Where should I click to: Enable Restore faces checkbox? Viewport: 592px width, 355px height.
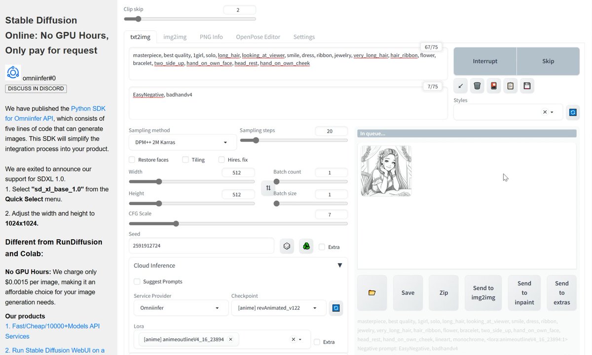132,160
